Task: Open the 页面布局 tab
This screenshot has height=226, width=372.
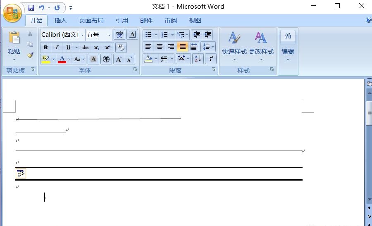Action: pos(91,20)
